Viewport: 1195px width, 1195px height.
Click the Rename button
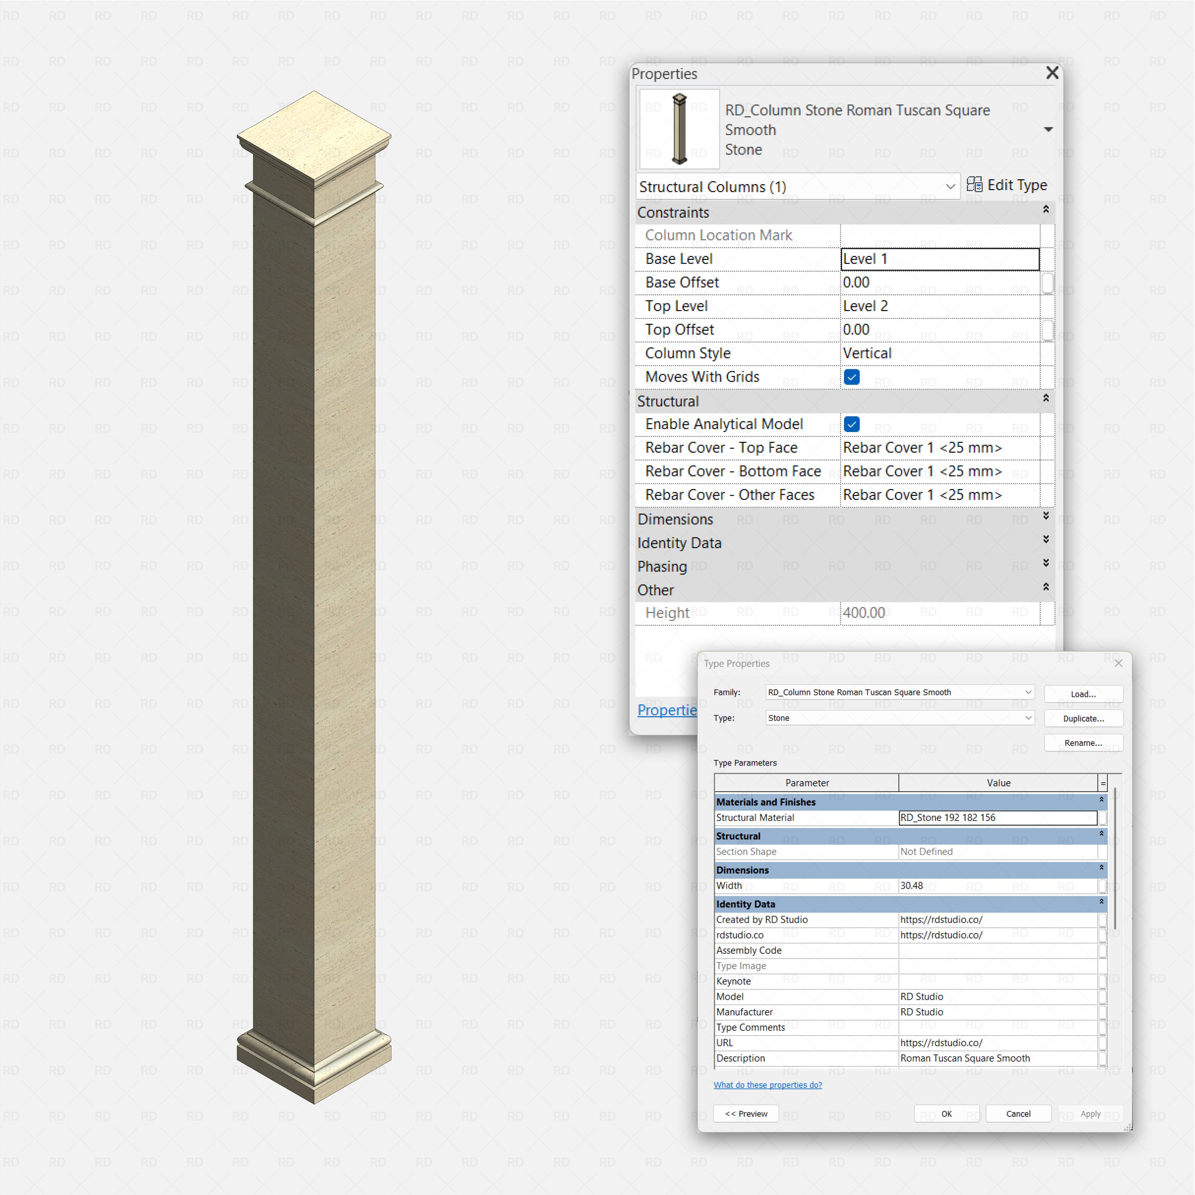click(x=1083, y=743)
